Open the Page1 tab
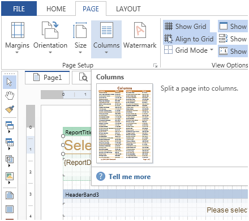Viewport: 249px width, 221px height. click(x=47, y=78)
